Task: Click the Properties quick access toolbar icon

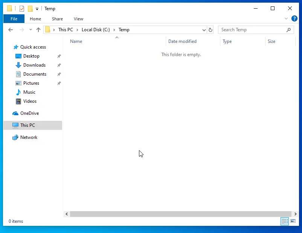Action: tap(22, 9)
